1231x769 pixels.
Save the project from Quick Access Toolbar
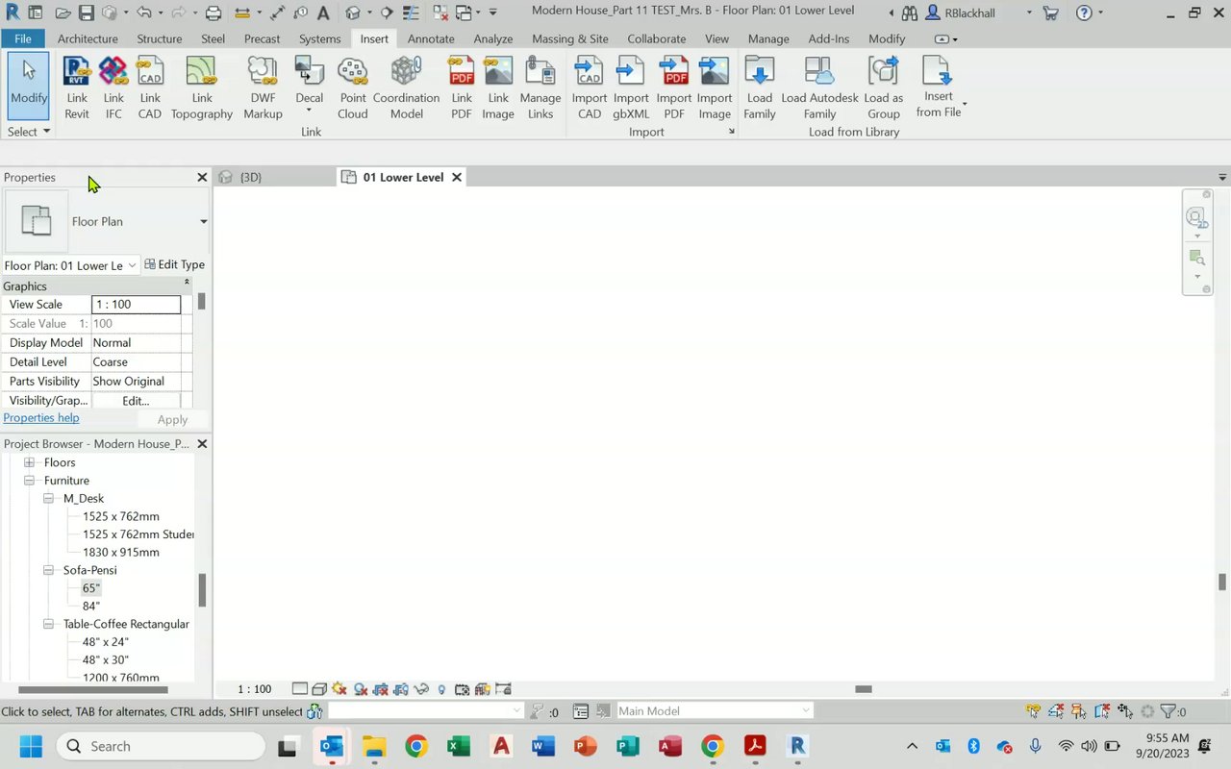coord(87,12)
